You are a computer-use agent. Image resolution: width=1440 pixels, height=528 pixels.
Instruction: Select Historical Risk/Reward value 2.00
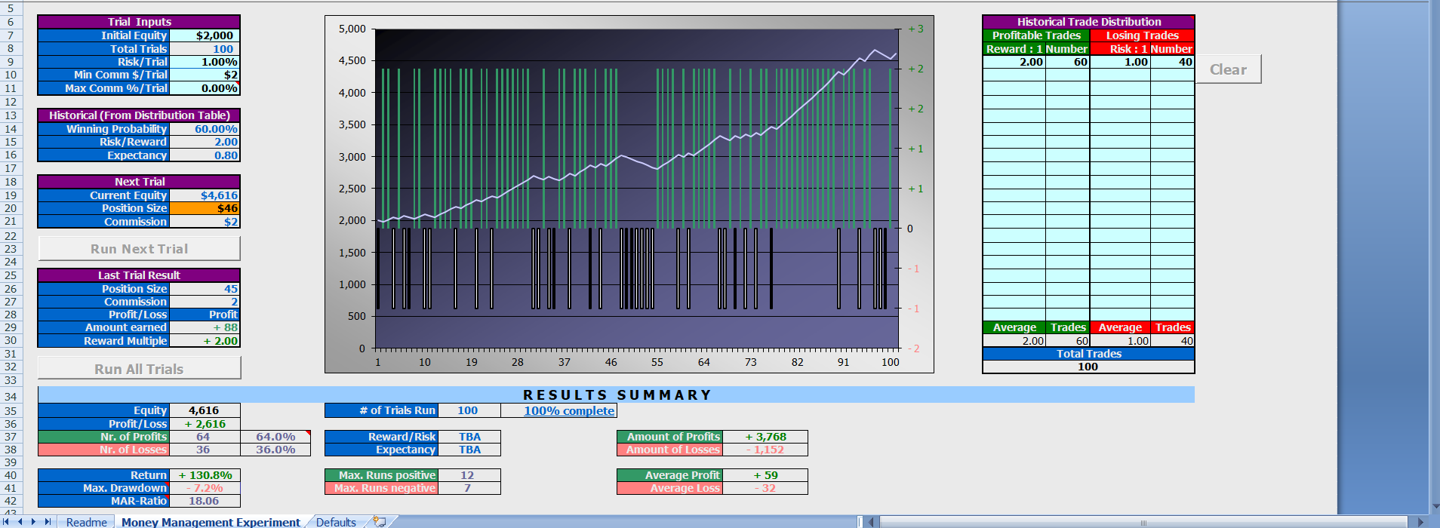[205, 142]
